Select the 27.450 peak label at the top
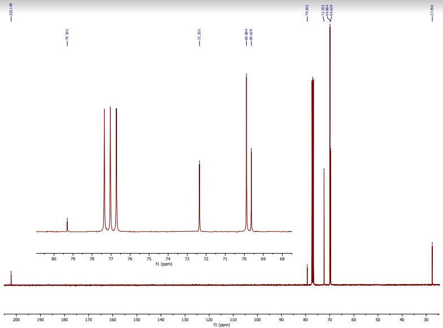The width and height of the screenshot is (443, 328). pos(432,10)
